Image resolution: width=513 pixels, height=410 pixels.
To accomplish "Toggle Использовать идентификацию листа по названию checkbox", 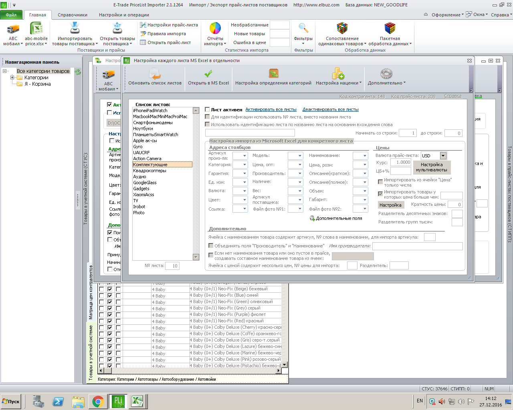I will point(207,125).
